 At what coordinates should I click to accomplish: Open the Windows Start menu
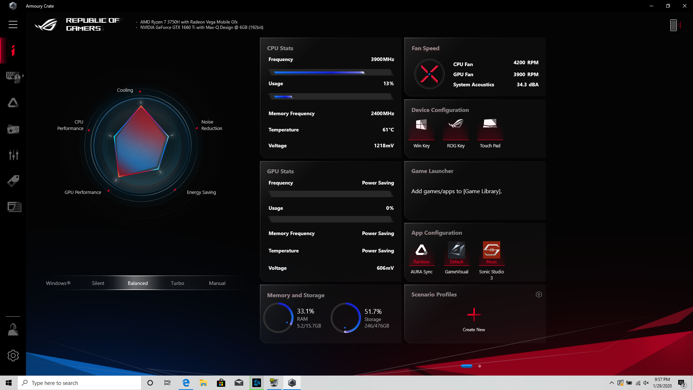click(x=9, y=383)
